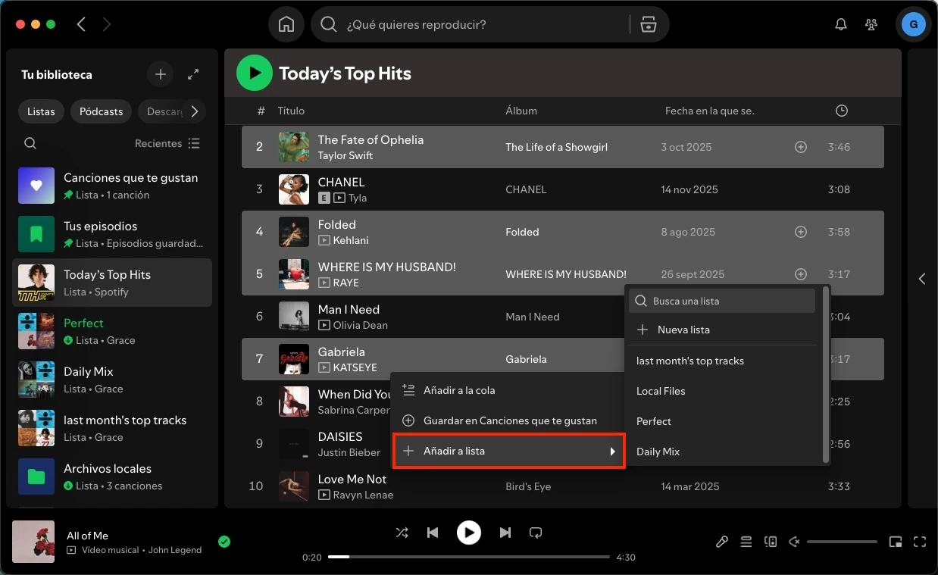Viewport: 938px width, 575px height.
Task: Enter fullscreen mode
Action: click(x=919, y=542)
